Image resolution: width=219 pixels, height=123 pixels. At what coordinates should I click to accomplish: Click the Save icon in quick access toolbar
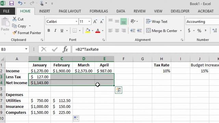11,3
